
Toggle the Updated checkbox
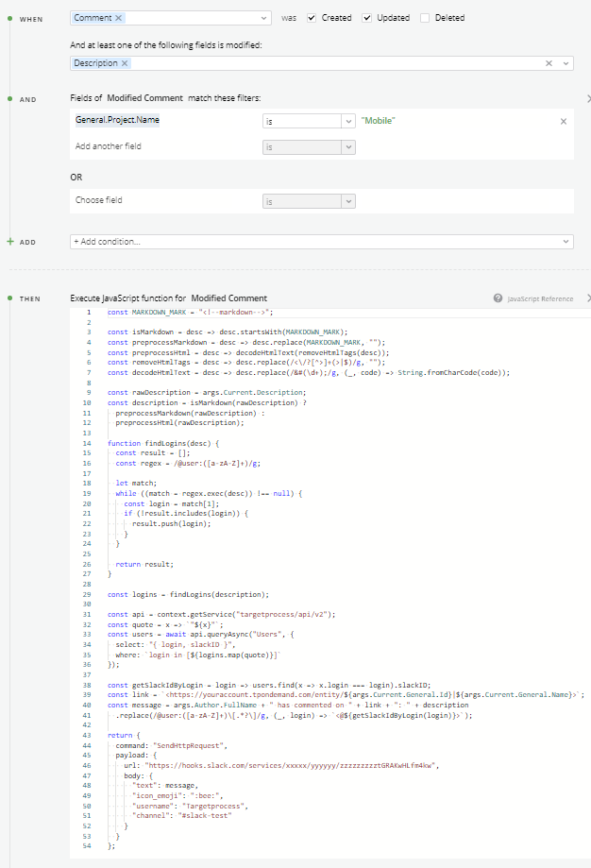click(366, 18)
